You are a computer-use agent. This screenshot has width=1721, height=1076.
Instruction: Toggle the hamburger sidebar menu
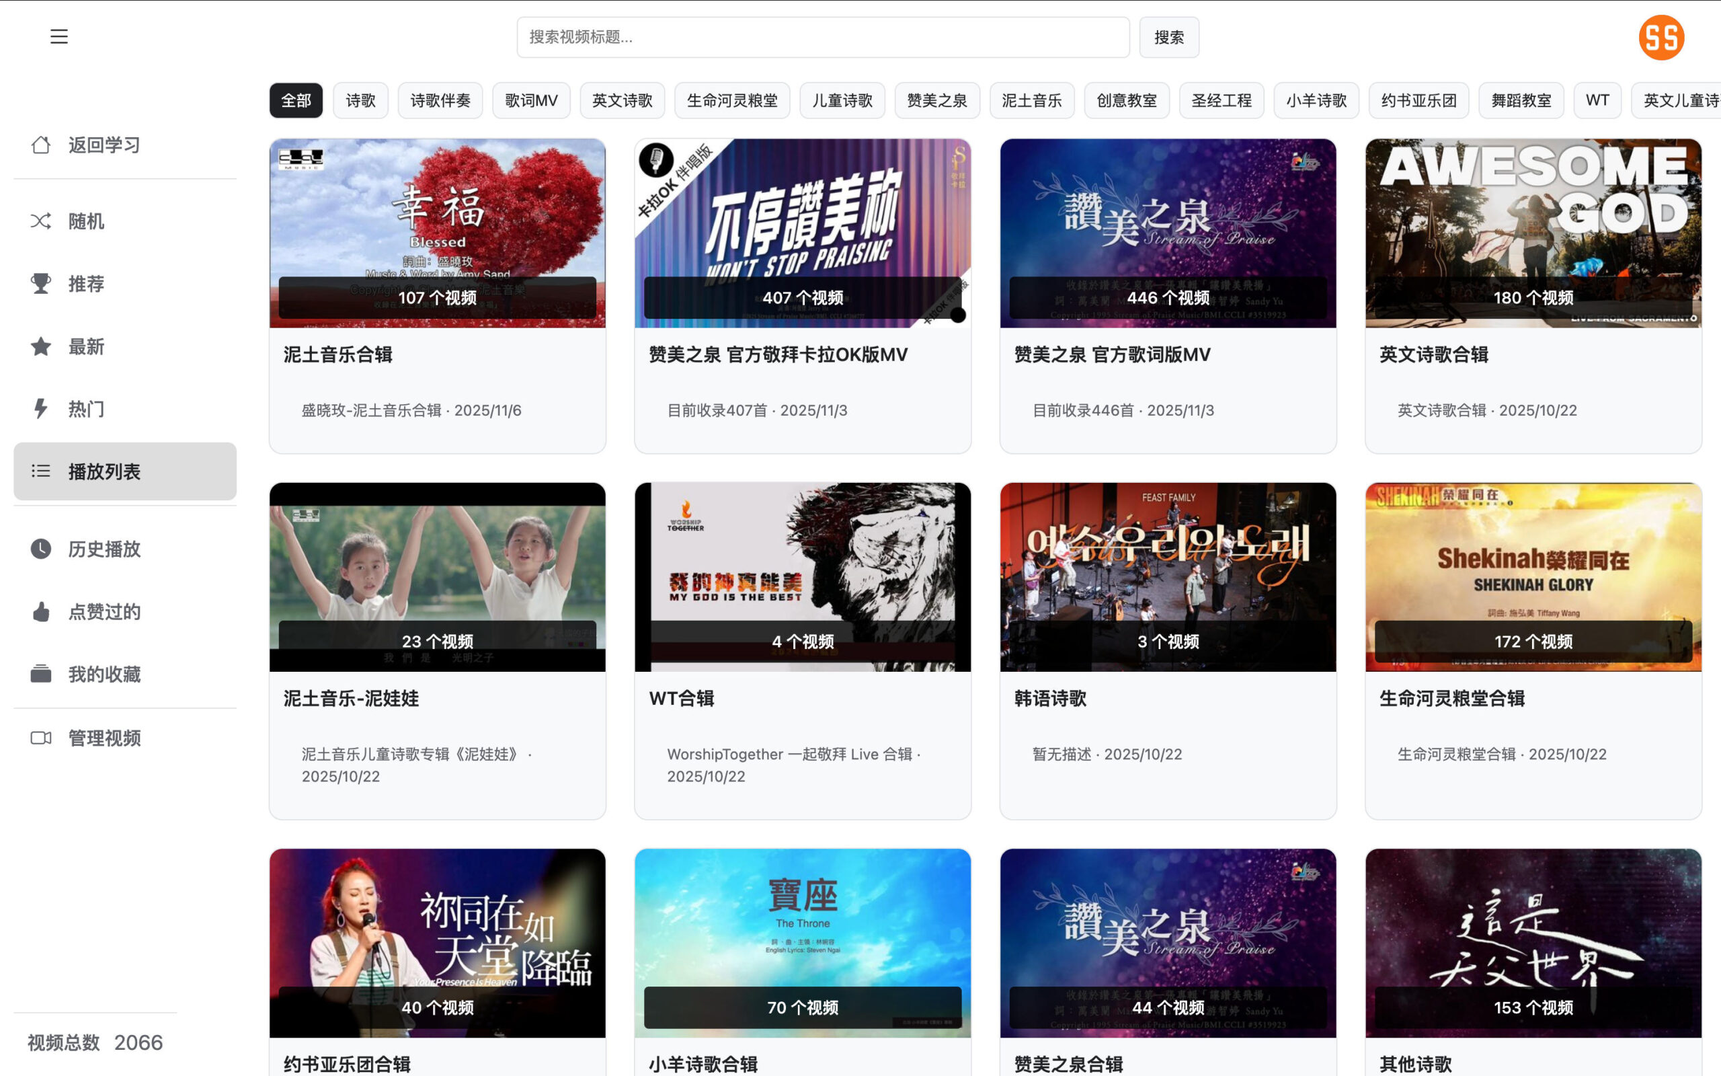pos(59,36)
